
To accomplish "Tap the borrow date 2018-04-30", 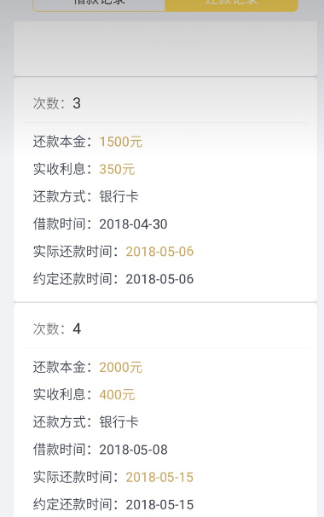I will click(134, 224).
